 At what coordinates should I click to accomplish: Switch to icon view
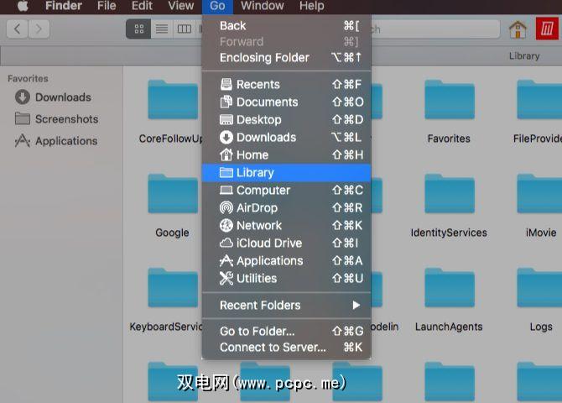[x=138, y=29]
